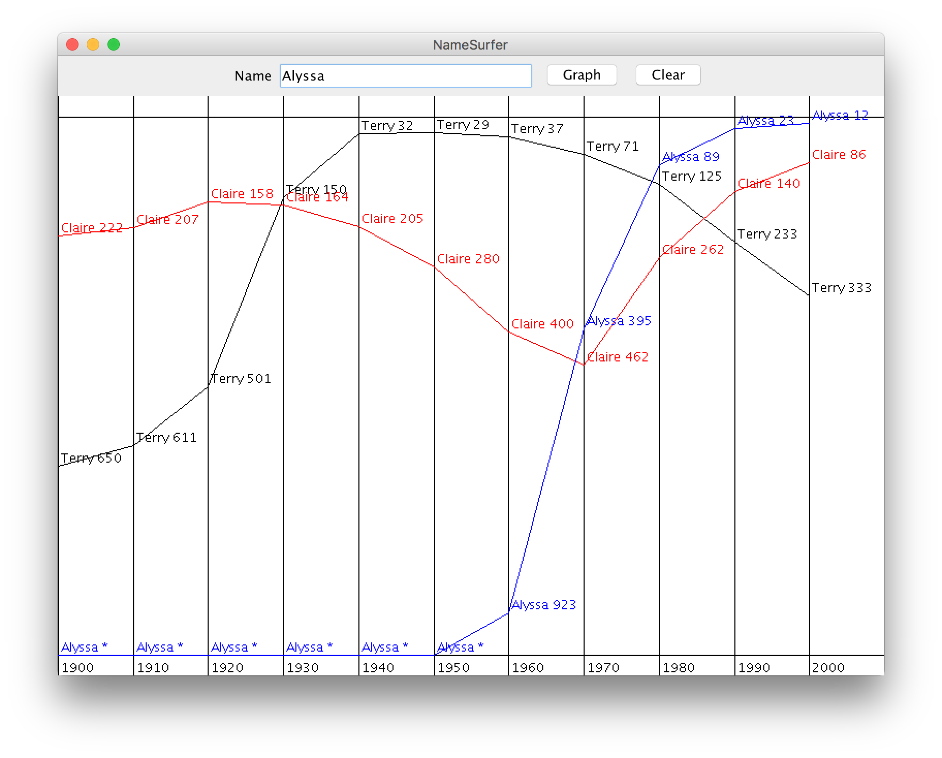Close the NameSurfer window
Viewport: 942px width, 758px height.
(x=72, y=45)
